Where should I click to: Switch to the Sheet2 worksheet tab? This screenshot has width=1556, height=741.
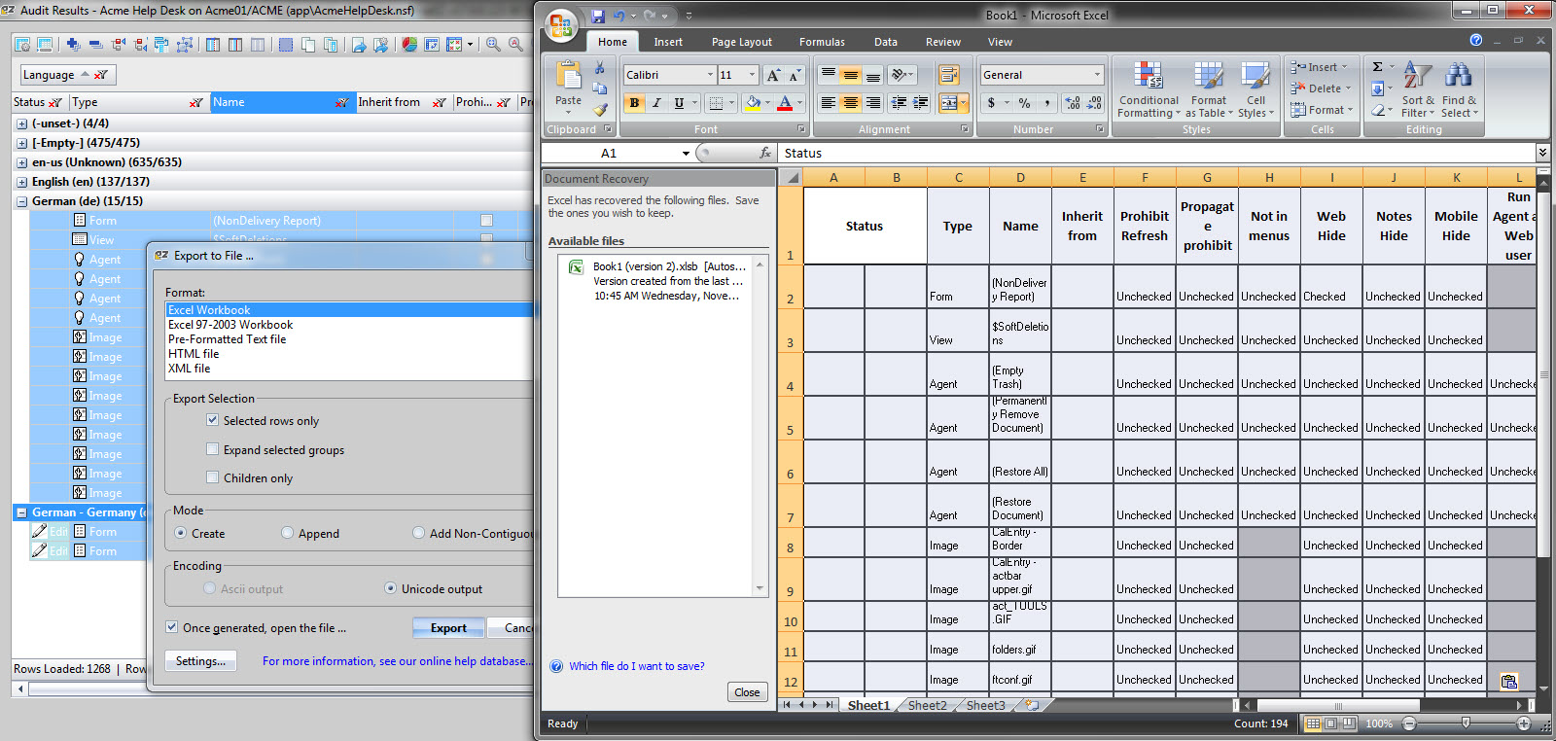point(927,705)
